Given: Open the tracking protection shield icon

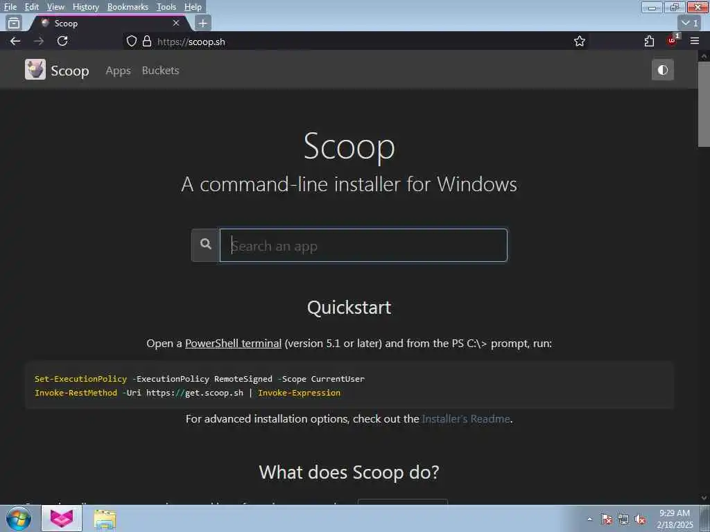Looking at the screenshot, I should click(x=131, y=42).
